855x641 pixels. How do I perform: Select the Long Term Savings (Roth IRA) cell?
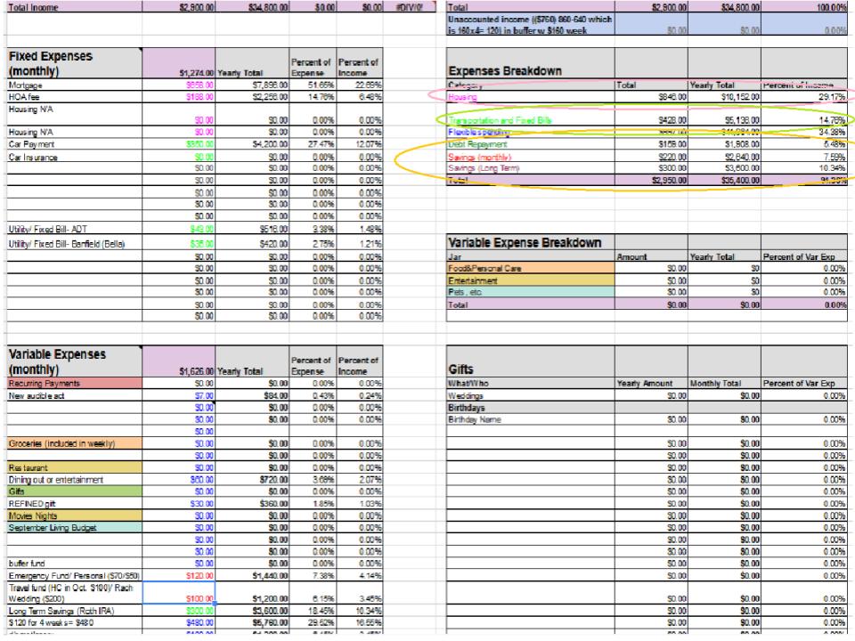(x=74, y=611)
